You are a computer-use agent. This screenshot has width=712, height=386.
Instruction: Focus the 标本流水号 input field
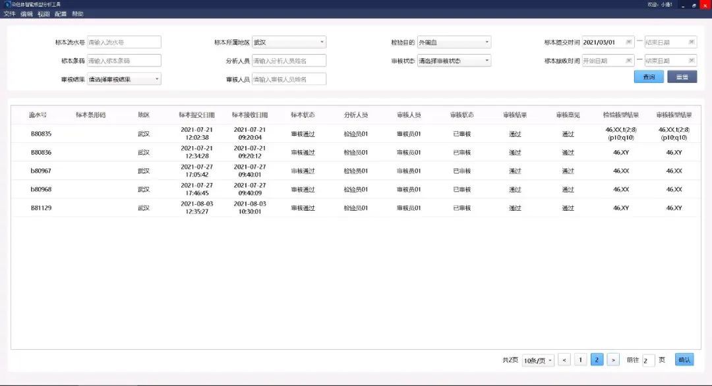click(124, 42)
